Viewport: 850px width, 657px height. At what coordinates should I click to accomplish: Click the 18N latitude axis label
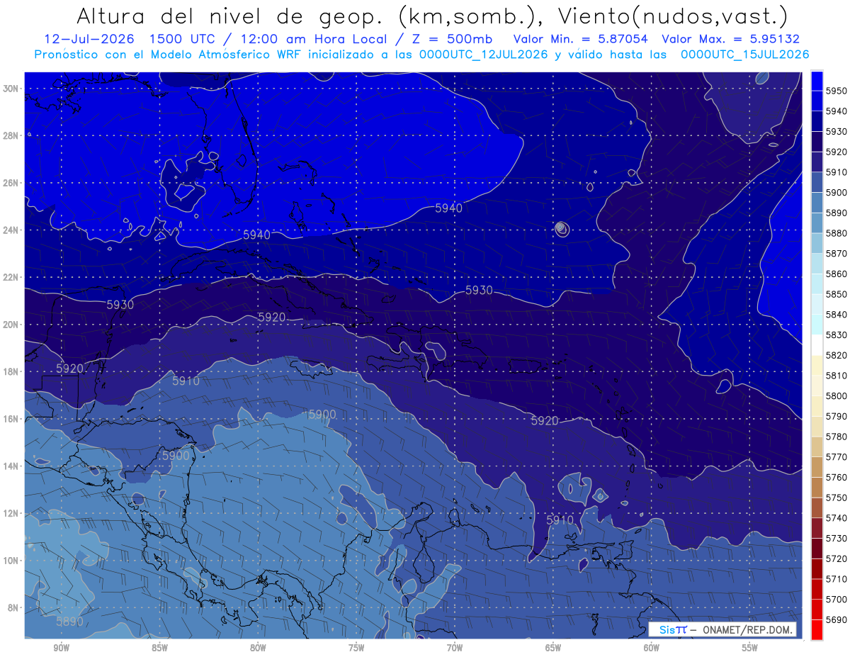click(x=11, y=371)
